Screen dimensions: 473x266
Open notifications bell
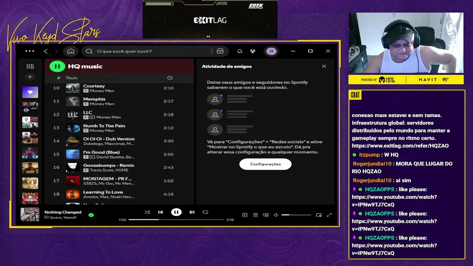pyautogui.click(x=240, y=51)
